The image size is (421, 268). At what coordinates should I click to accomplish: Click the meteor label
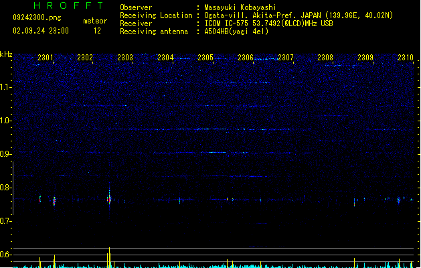click(x=95, y=21)
